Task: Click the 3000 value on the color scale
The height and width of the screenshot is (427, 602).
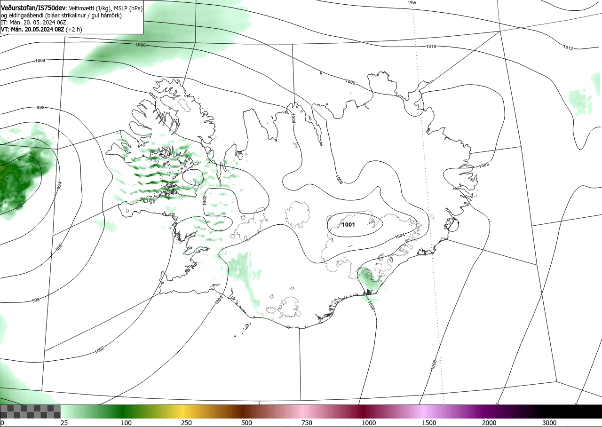Action: tap(549, 423)
